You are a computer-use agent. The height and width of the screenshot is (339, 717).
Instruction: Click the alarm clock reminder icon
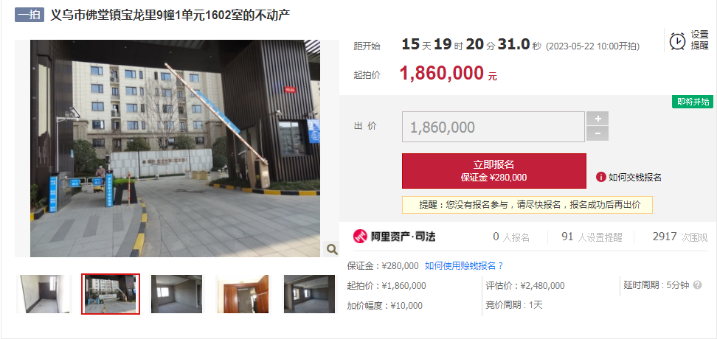coord(677,41)
